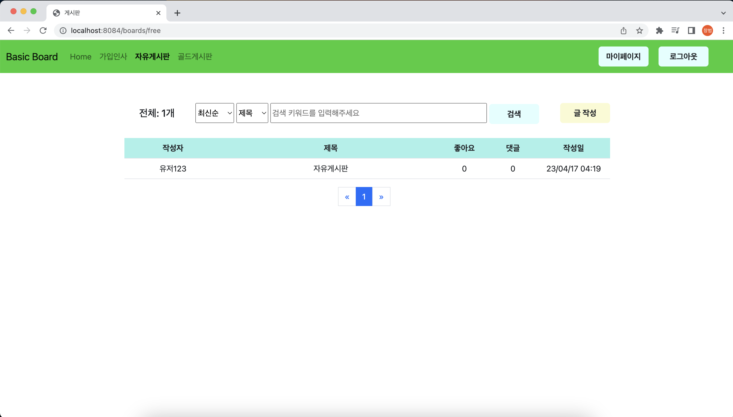
Task: Open site information icon in address bar
Action: (63, 30)
